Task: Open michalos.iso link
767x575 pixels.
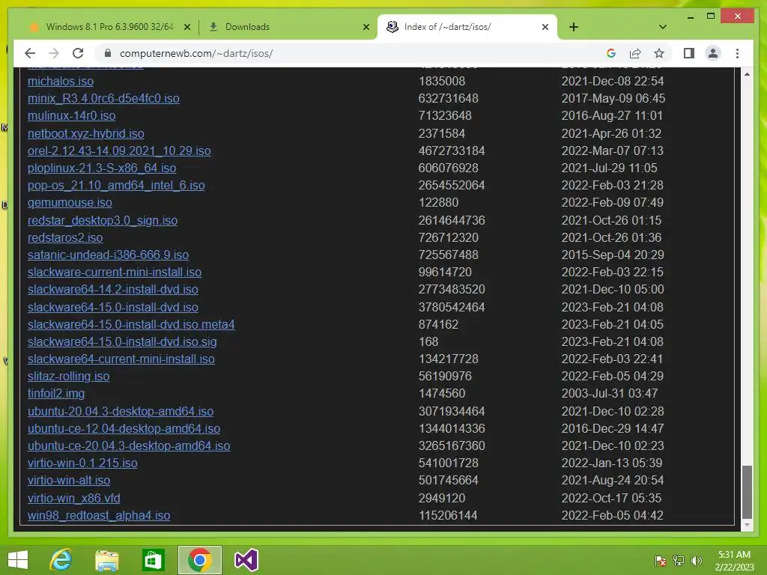Action: [61, 81]
